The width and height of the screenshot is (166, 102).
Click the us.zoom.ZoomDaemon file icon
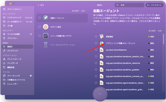101,50
